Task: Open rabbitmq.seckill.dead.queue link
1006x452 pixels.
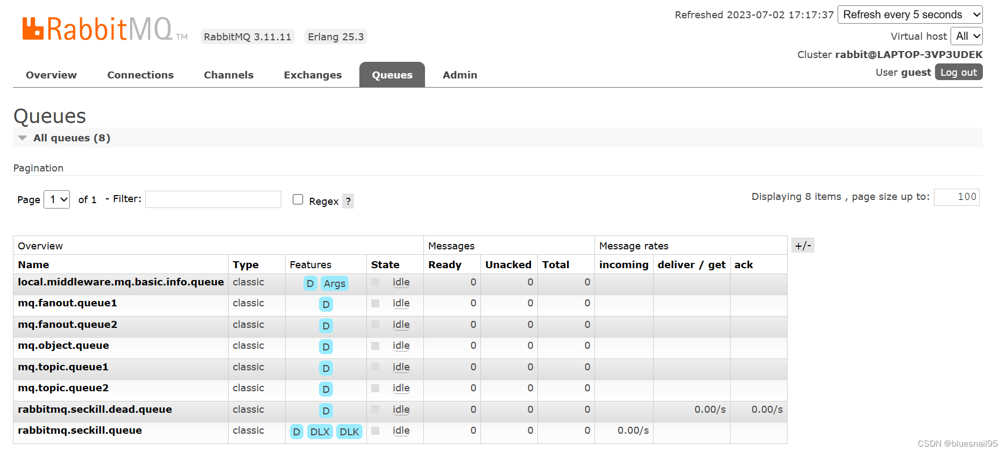Action: coord(95,410)
